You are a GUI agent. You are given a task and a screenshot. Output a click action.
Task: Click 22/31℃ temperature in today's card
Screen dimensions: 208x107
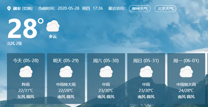click(26, 91)
